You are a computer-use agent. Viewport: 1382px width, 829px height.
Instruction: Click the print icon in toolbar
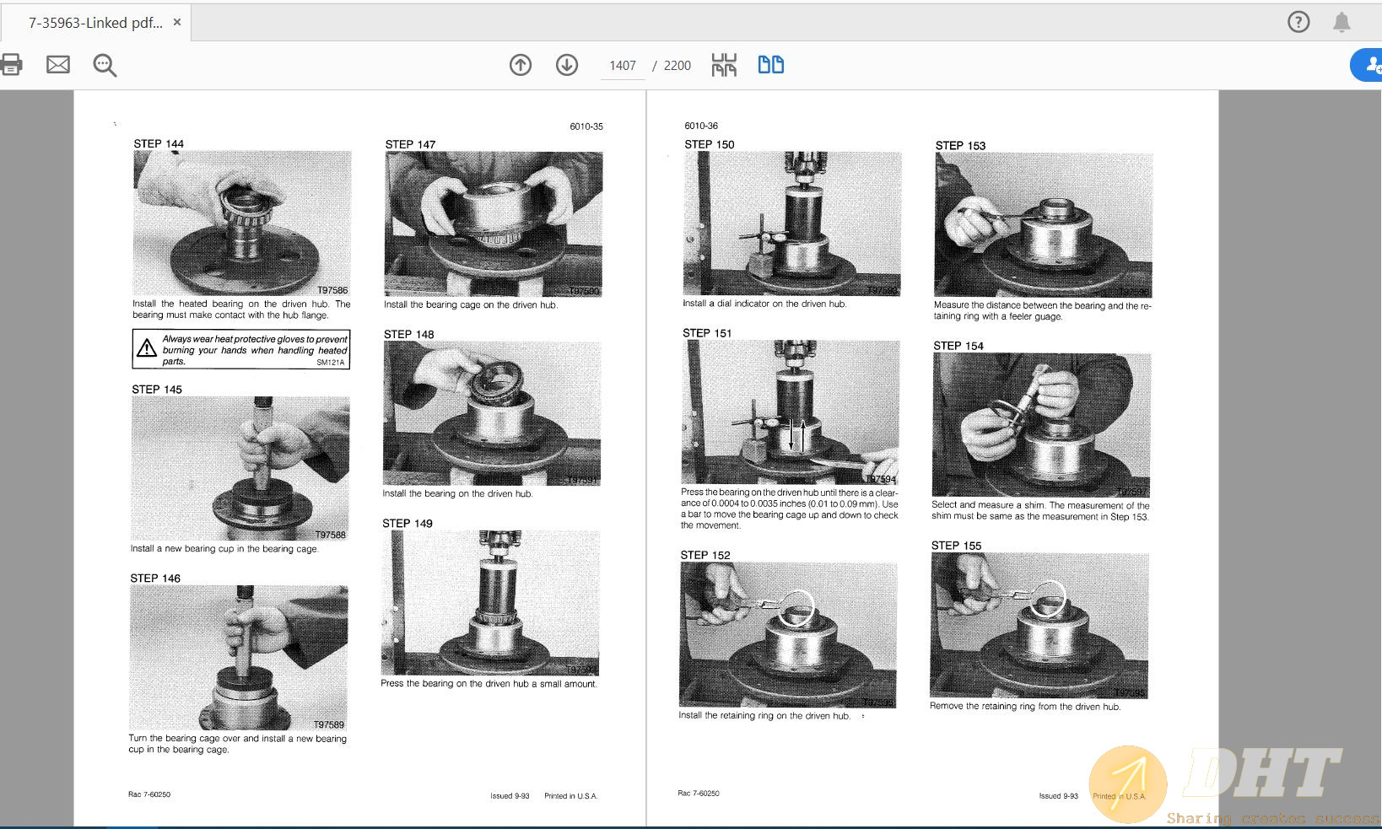[11, 65]
